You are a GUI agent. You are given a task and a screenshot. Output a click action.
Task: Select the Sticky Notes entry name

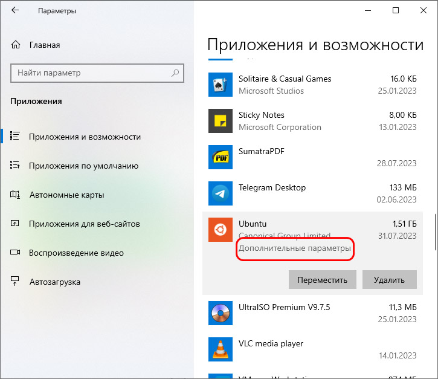point(262,115)
